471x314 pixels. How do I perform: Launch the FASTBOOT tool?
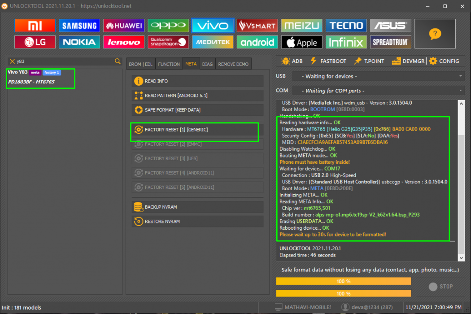pyautogui.click(x=328, y=61)
